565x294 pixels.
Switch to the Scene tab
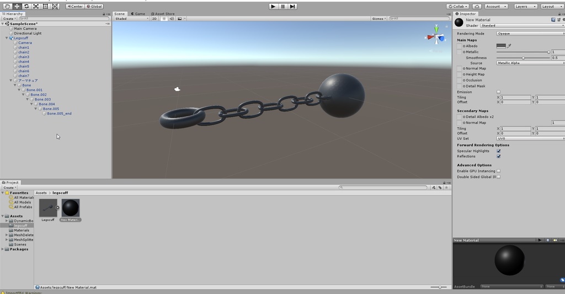(119, 14)
